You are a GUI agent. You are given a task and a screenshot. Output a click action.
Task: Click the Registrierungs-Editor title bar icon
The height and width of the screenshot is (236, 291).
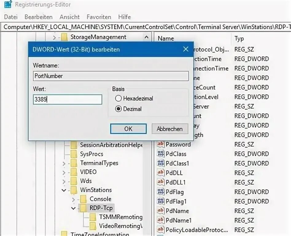(x=7, y=5)
